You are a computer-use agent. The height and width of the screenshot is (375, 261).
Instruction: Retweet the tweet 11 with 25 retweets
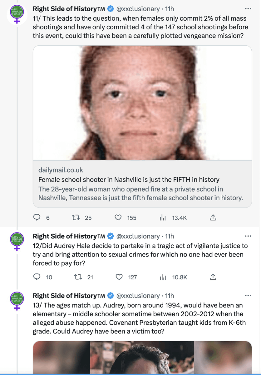point(76,217)
